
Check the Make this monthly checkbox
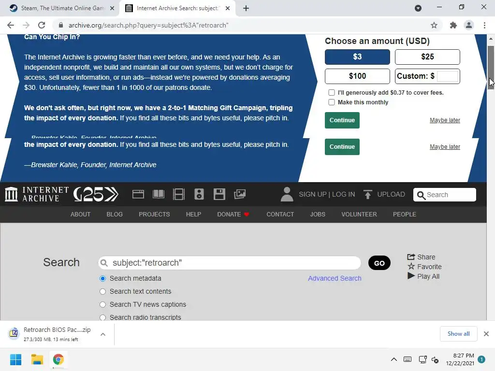pos(332,102)
